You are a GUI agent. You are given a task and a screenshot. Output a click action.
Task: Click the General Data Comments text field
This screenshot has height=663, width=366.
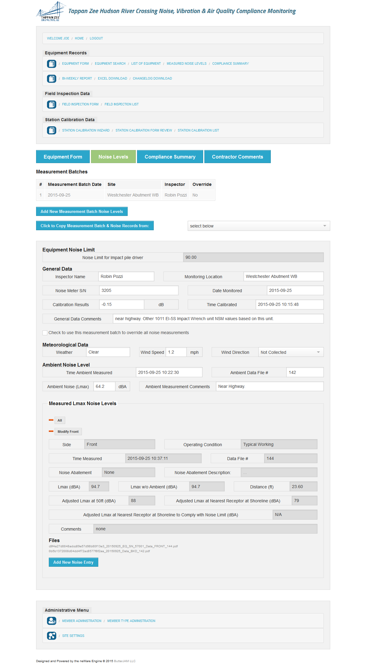(x=218, y=319)
